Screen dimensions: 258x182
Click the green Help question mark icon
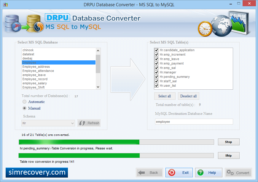coord(200,173)
